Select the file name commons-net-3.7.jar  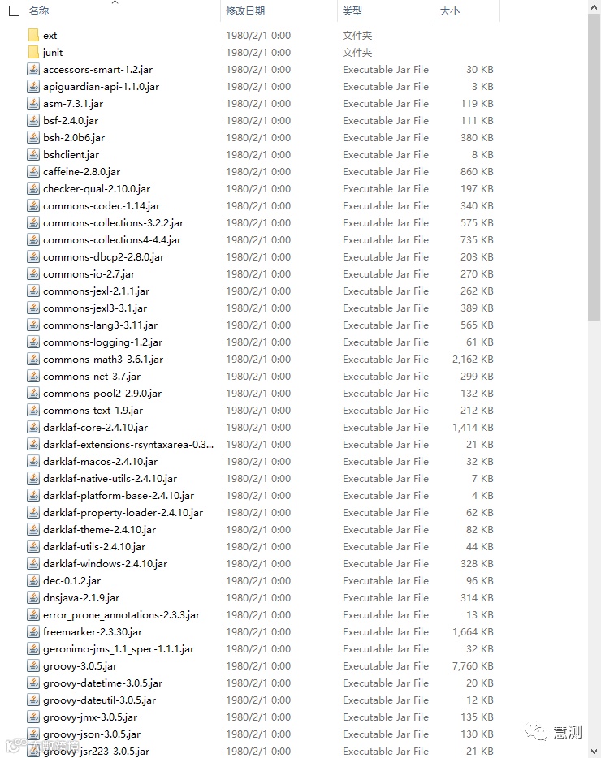[x=92, y=376]
